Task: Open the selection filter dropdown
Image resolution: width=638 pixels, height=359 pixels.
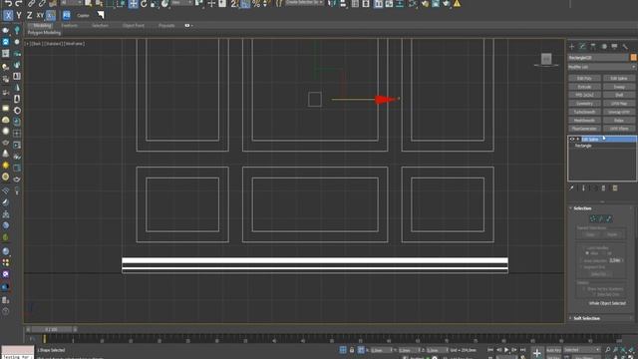Action: pos(72,3)
